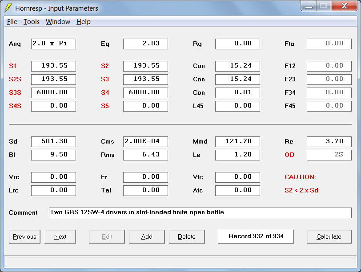Select the Atc input field
This screenshot has height=272, width=361.
237,191
